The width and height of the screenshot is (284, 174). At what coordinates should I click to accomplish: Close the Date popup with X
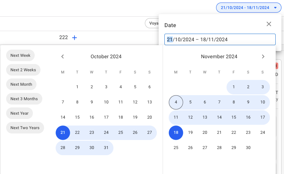[x=269, y=24]
